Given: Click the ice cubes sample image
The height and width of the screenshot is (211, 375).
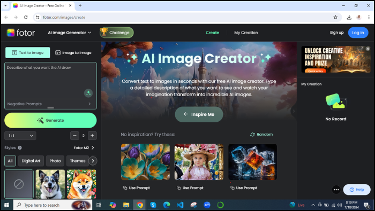Looking at the screenshot, I should [252, 162].
